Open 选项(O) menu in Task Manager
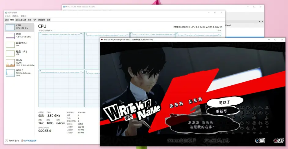The width and height of the screenshot is (288, 149). (15, 16)
